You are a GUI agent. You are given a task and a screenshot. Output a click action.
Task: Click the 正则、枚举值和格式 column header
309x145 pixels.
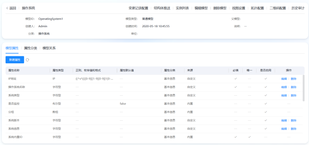coord(88,70)
